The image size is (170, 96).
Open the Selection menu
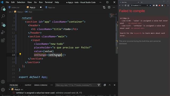point(21,2)
